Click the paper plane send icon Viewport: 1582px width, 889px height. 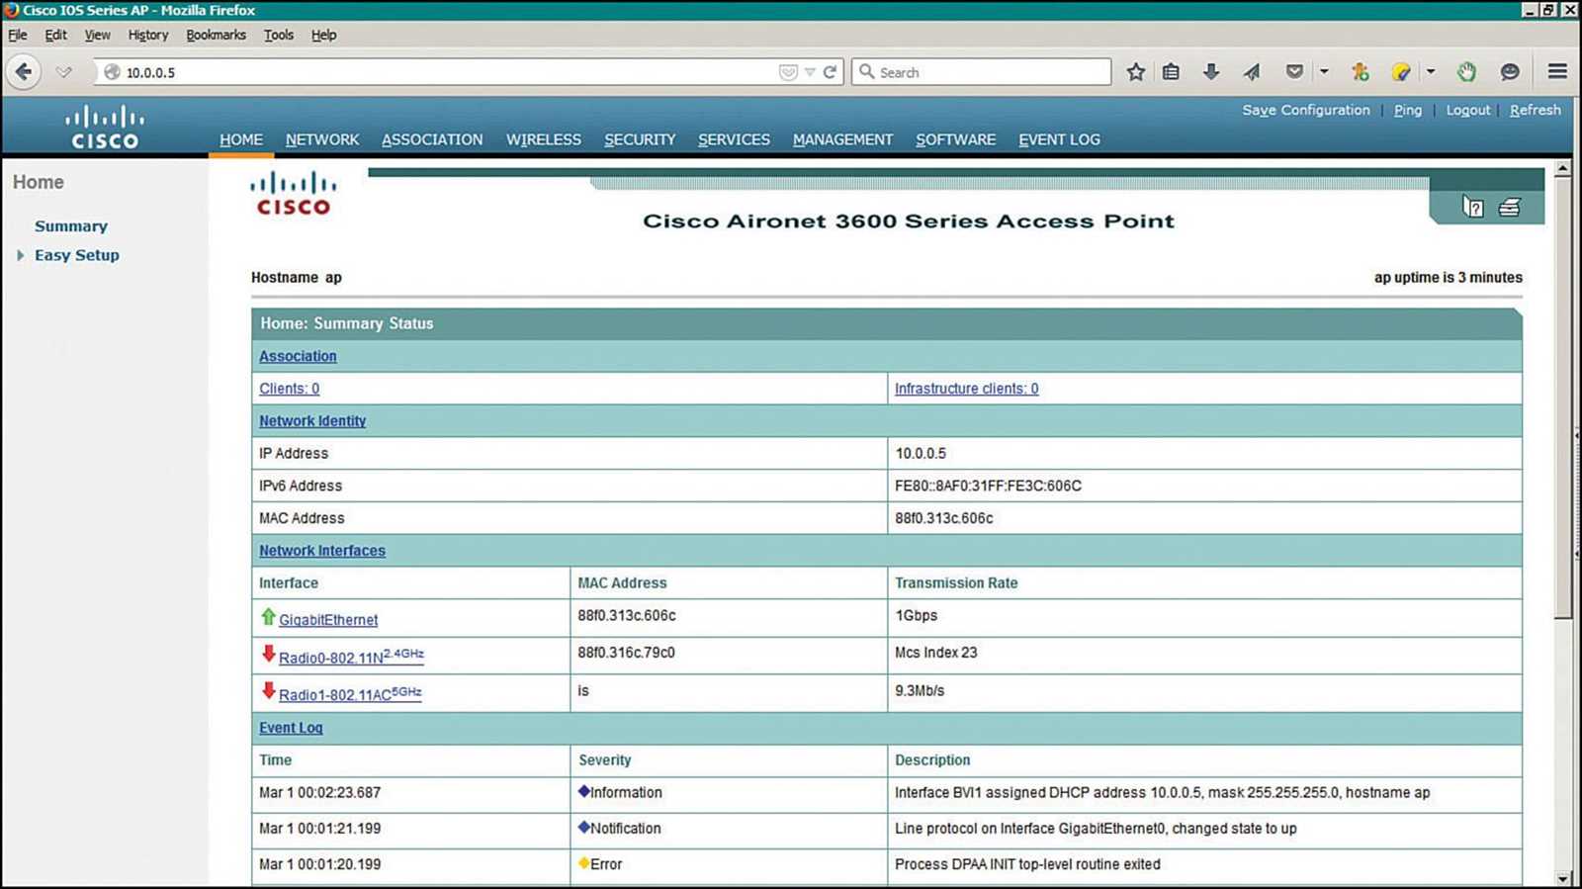(x=1252, y=72)
